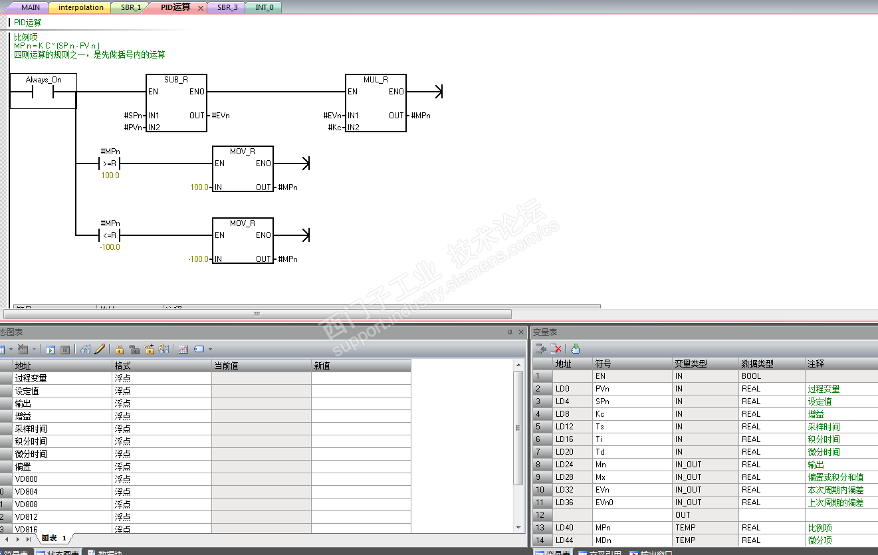The image size is (878, 555).
Task: Open the trend view chart icon
Action: tap(183, 350)
